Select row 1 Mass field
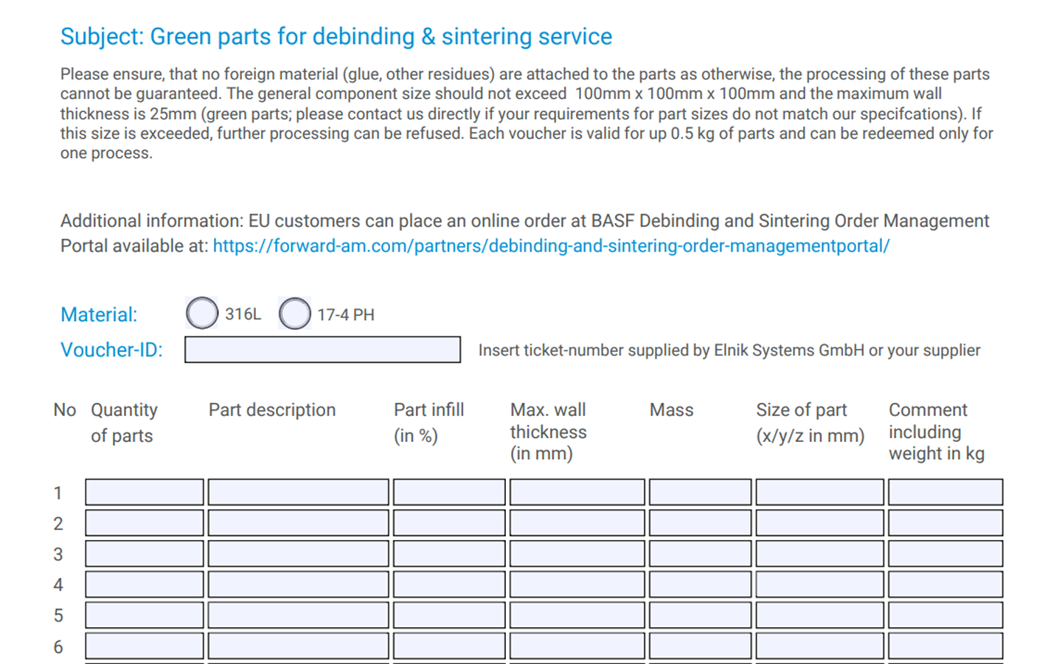The height and width of the screenshot is (664, 1062). [x=700, y=492]
